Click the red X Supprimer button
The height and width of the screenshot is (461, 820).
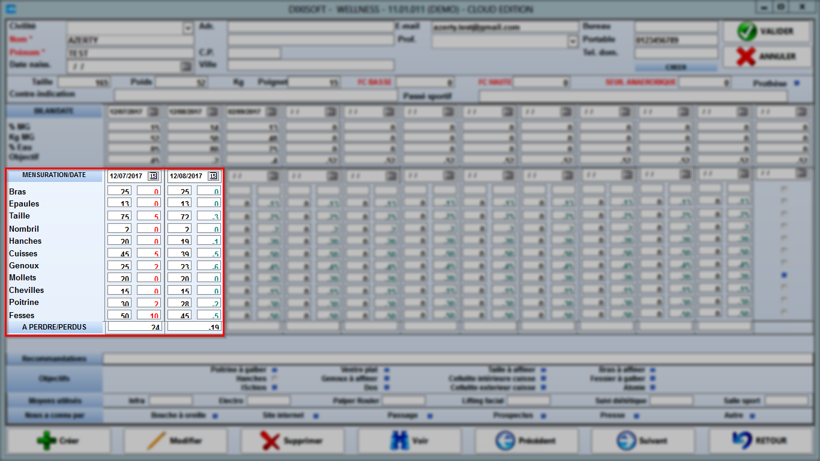(292, 441)
